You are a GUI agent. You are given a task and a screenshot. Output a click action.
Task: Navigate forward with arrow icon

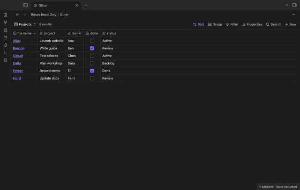click(x=24, y=15)
